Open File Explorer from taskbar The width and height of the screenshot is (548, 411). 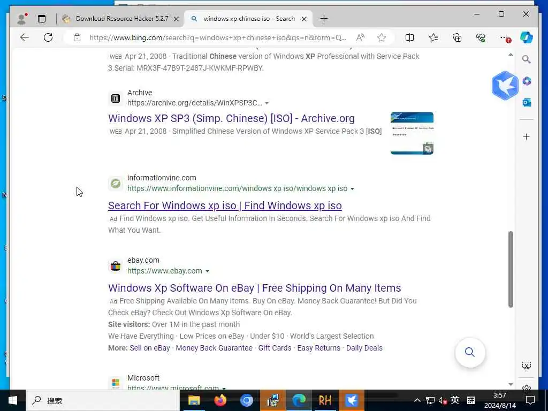[x=194, y=400]
